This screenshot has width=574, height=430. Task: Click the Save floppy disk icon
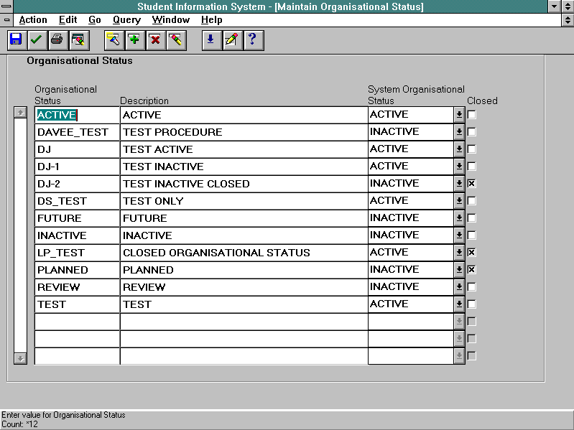coord(16,39)
